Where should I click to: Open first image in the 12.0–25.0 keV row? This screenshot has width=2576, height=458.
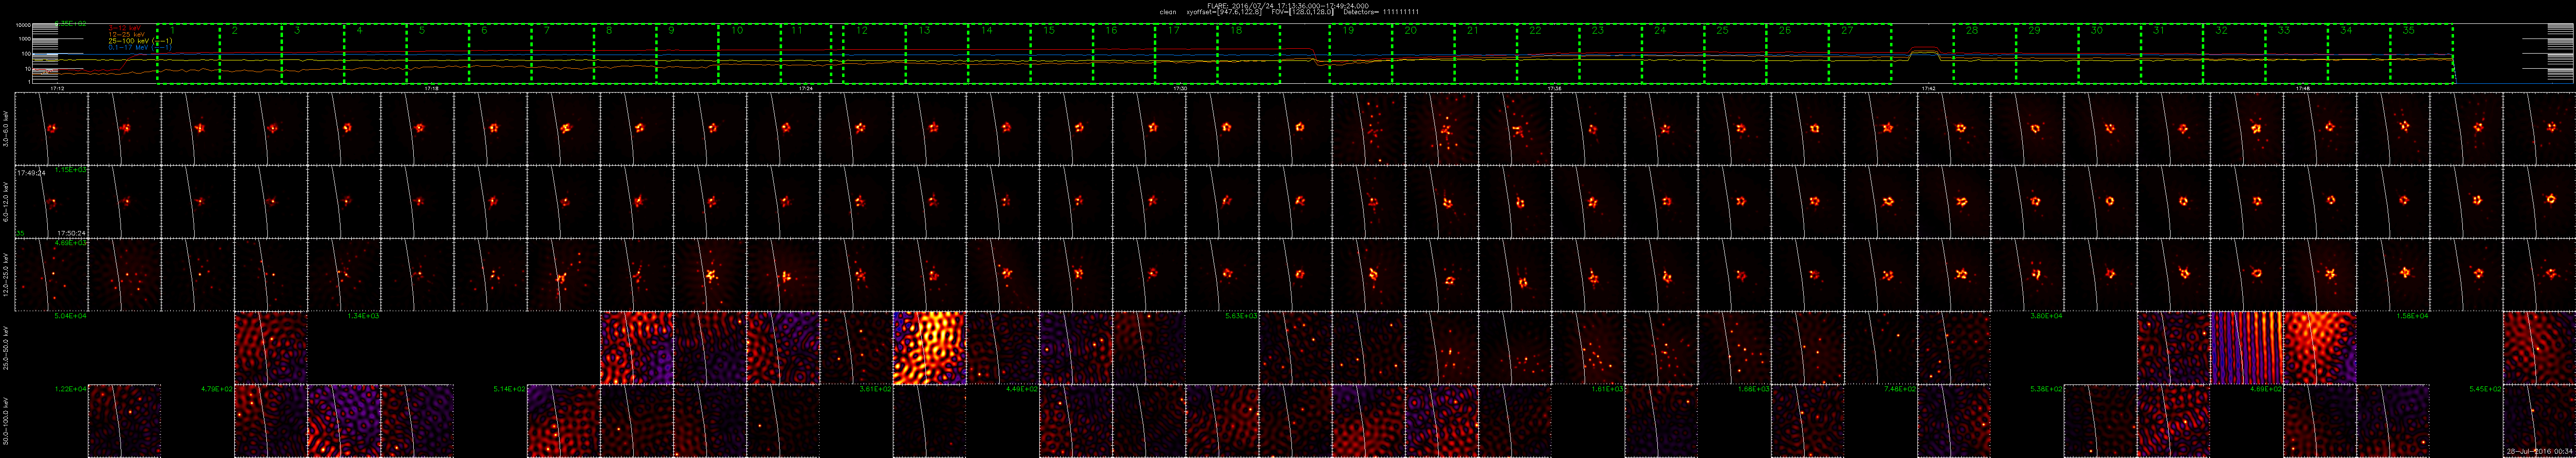51,274
